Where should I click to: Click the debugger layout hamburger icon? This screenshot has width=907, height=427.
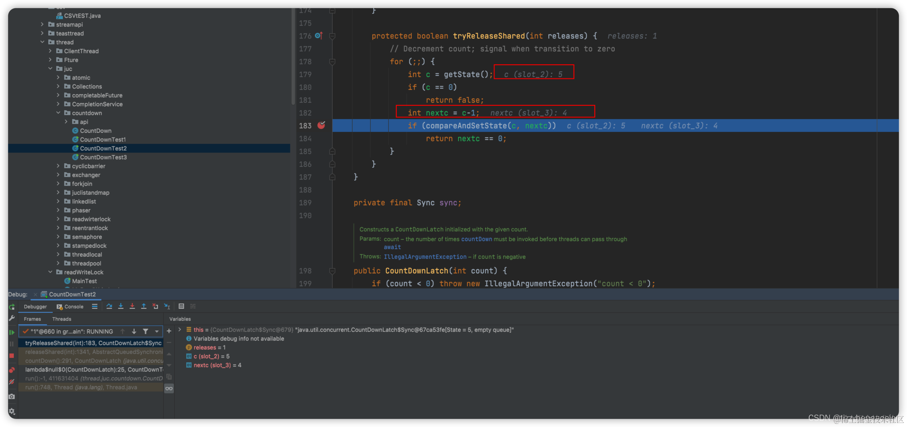coord(95,306)
